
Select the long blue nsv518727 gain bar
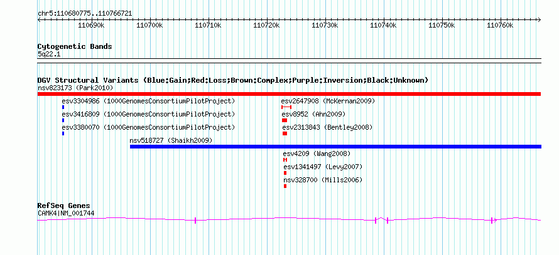[x=335, y=147]
